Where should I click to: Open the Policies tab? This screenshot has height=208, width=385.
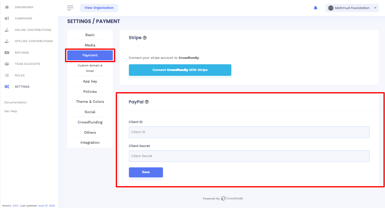coord(90,92)
